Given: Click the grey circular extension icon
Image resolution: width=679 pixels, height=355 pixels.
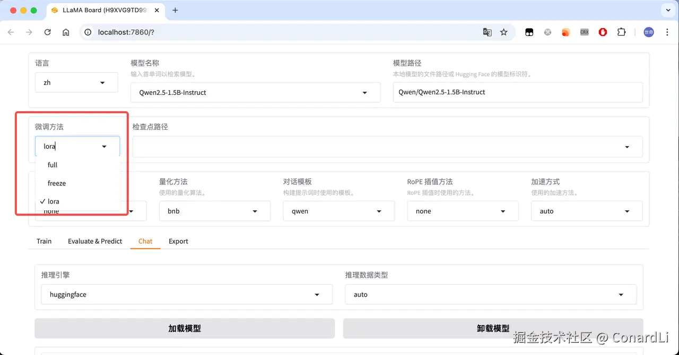Looking at the screenshot, I should 547,32.
